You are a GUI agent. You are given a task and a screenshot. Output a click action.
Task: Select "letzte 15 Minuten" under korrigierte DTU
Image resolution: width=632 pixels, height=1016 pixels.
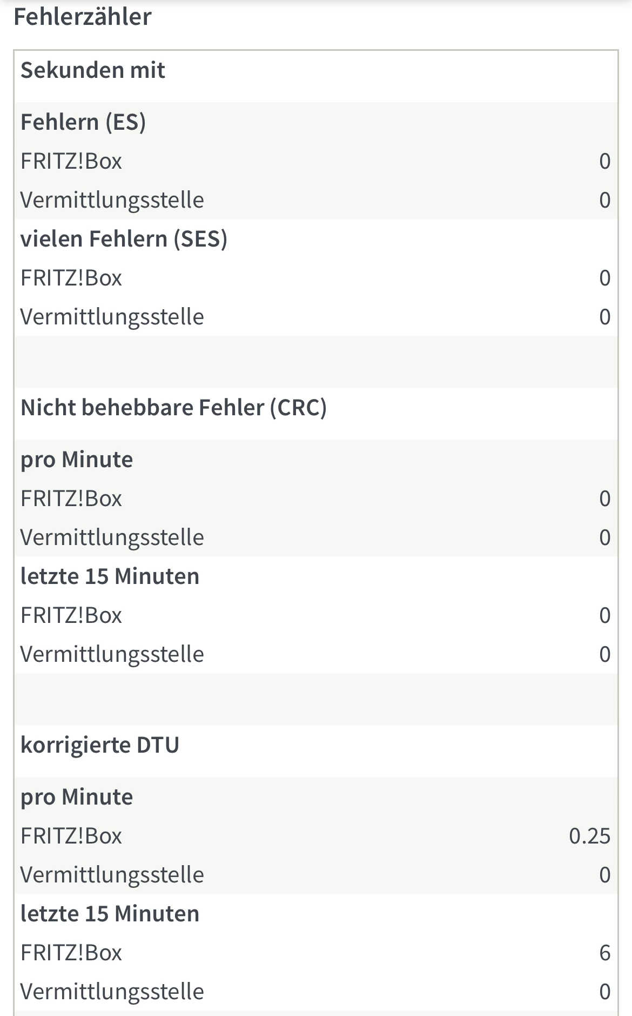point(110,914)
